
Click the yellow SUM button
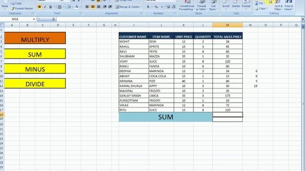35,54
